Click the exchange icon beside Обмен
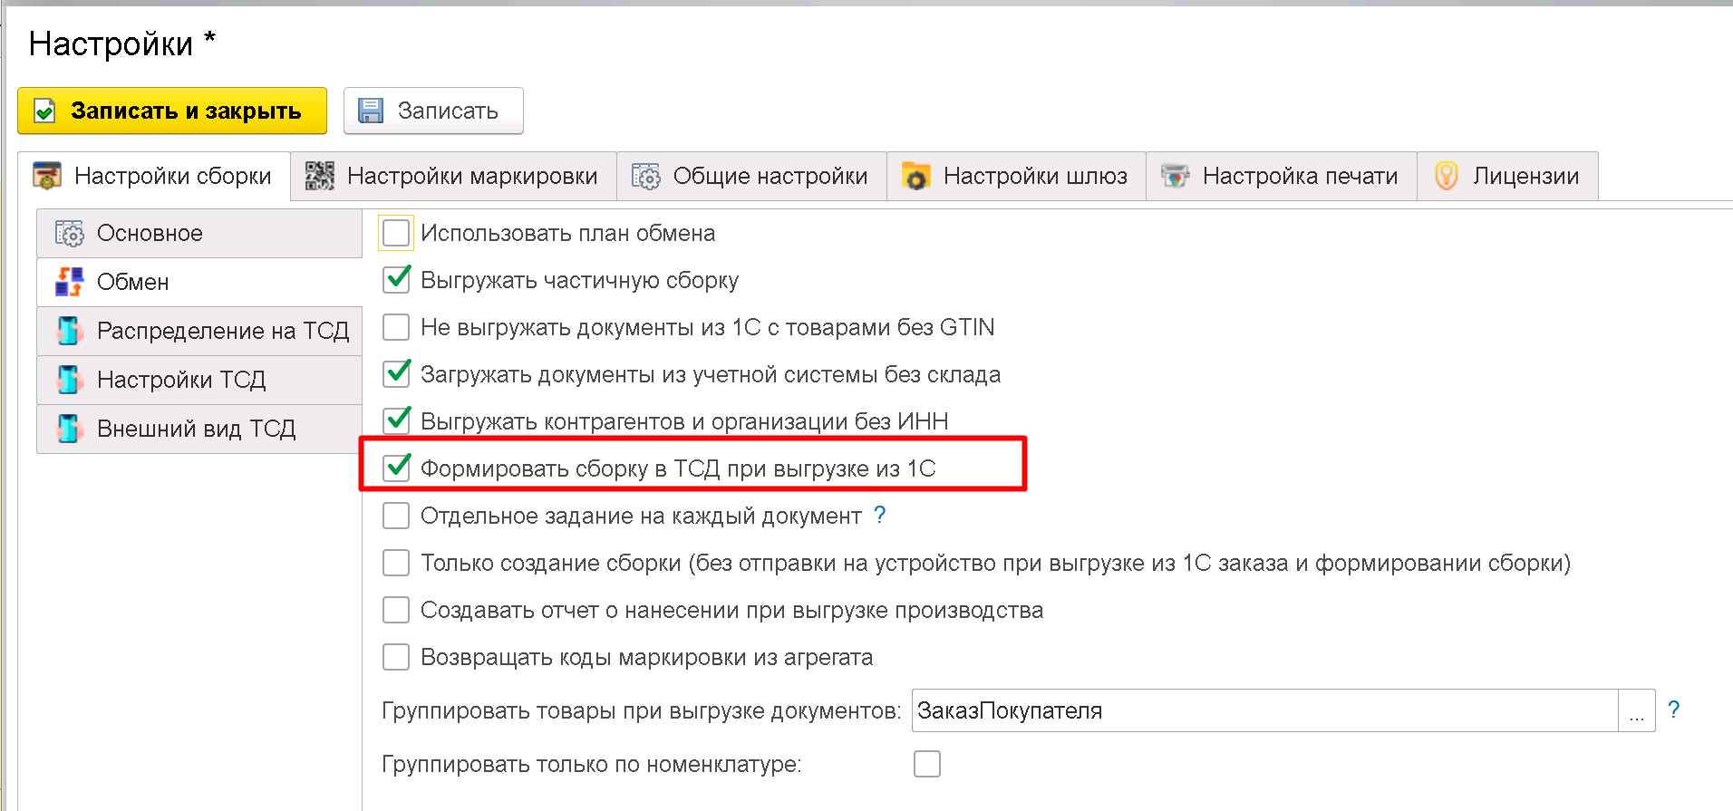Screen dimensions: 1733x811 (70, 282)
